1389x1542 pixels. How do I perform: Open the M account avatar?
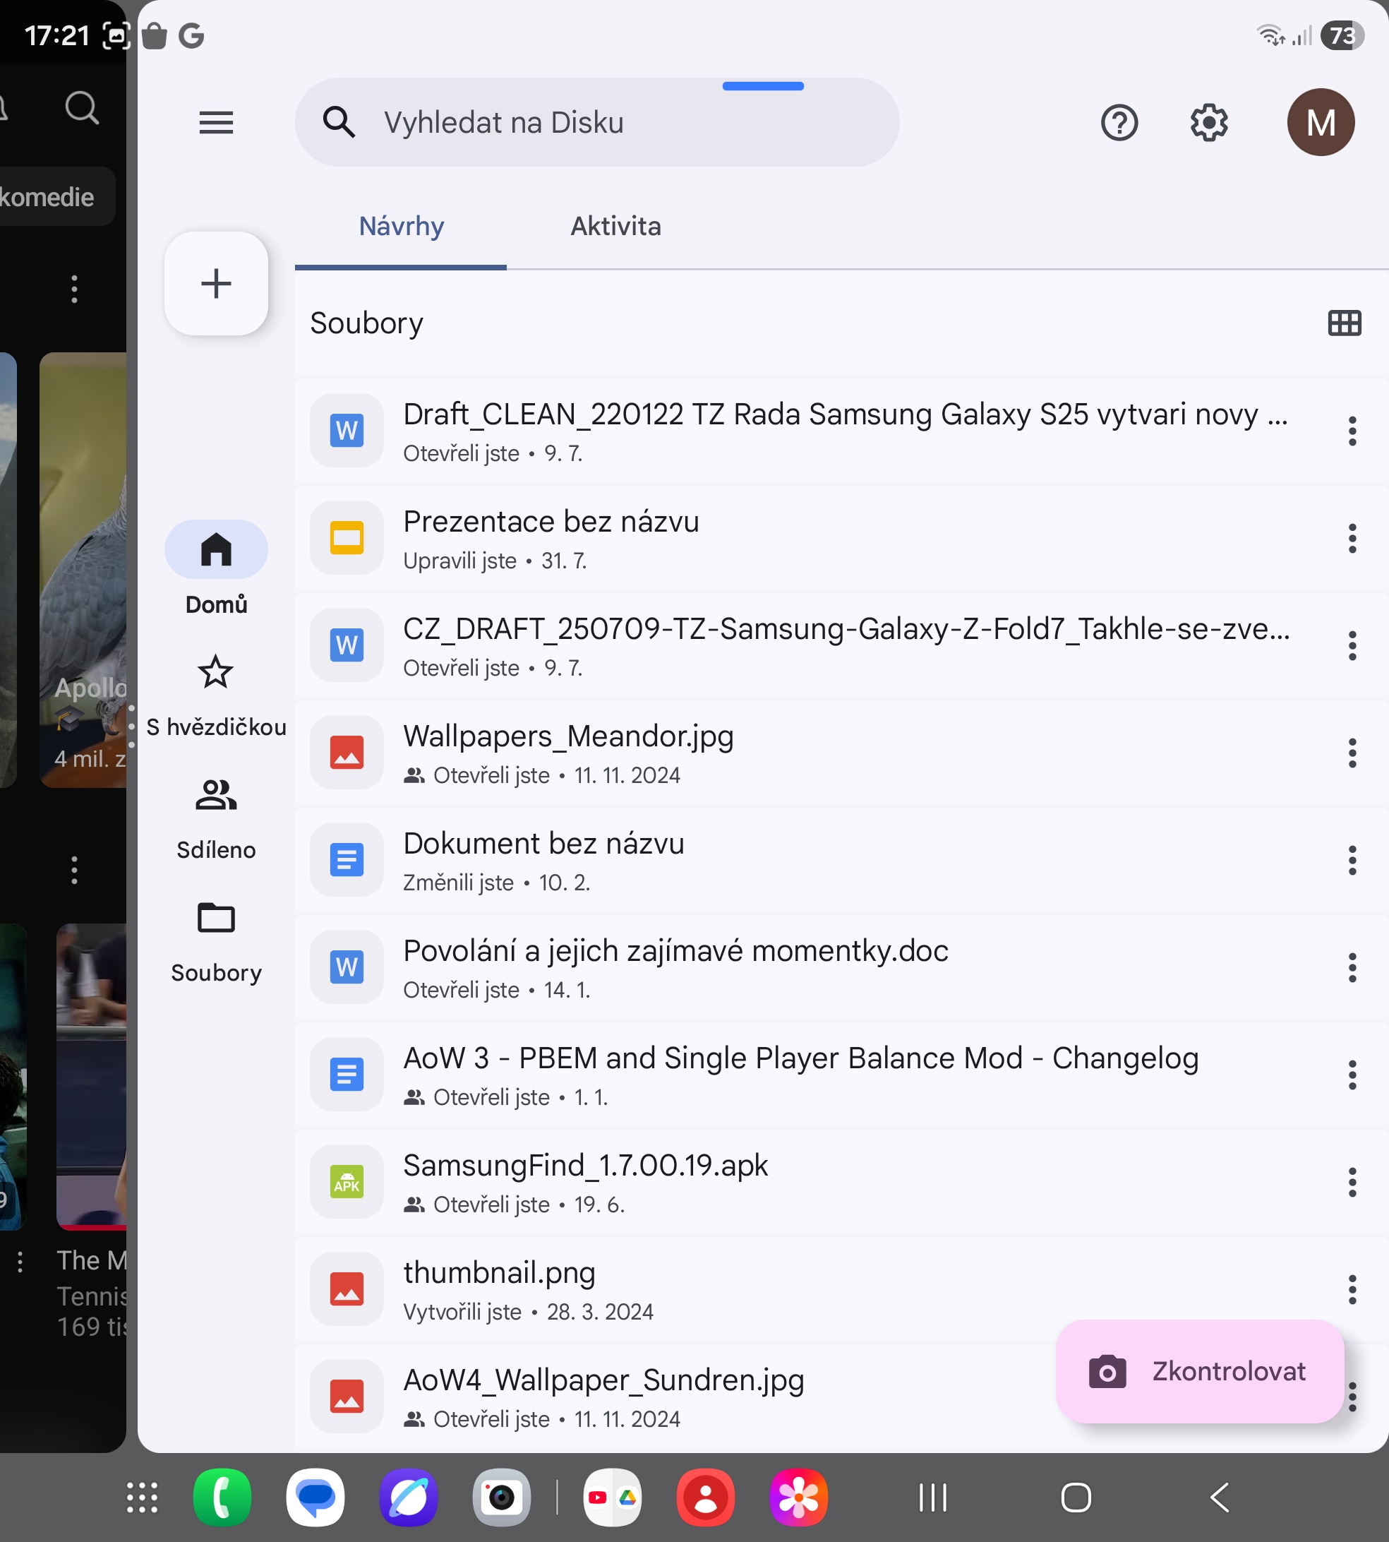tap(1321, 122)
